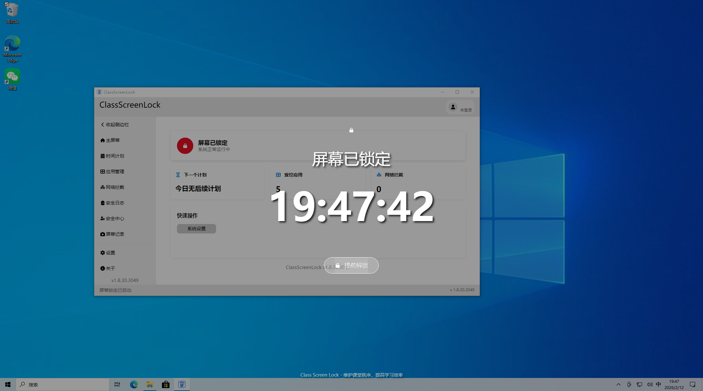Click the network icon in system tray
The width and height of the screenshot is (703, 391).
coord(640,384)
